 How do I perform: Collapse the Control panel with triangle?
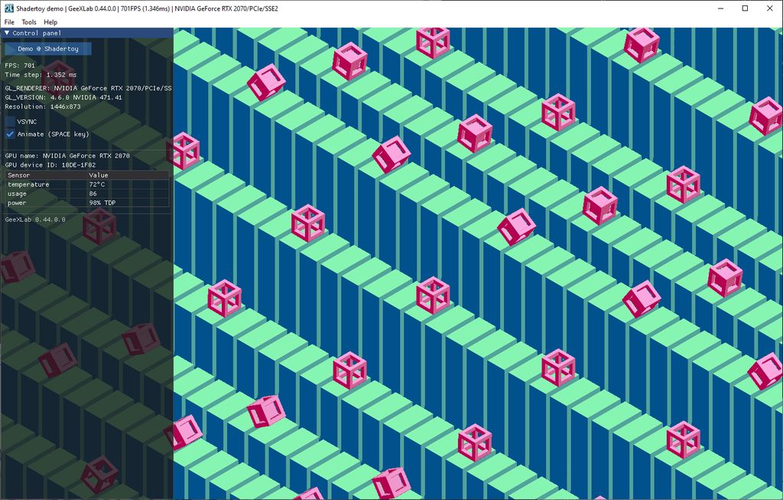tap(7, 33)
